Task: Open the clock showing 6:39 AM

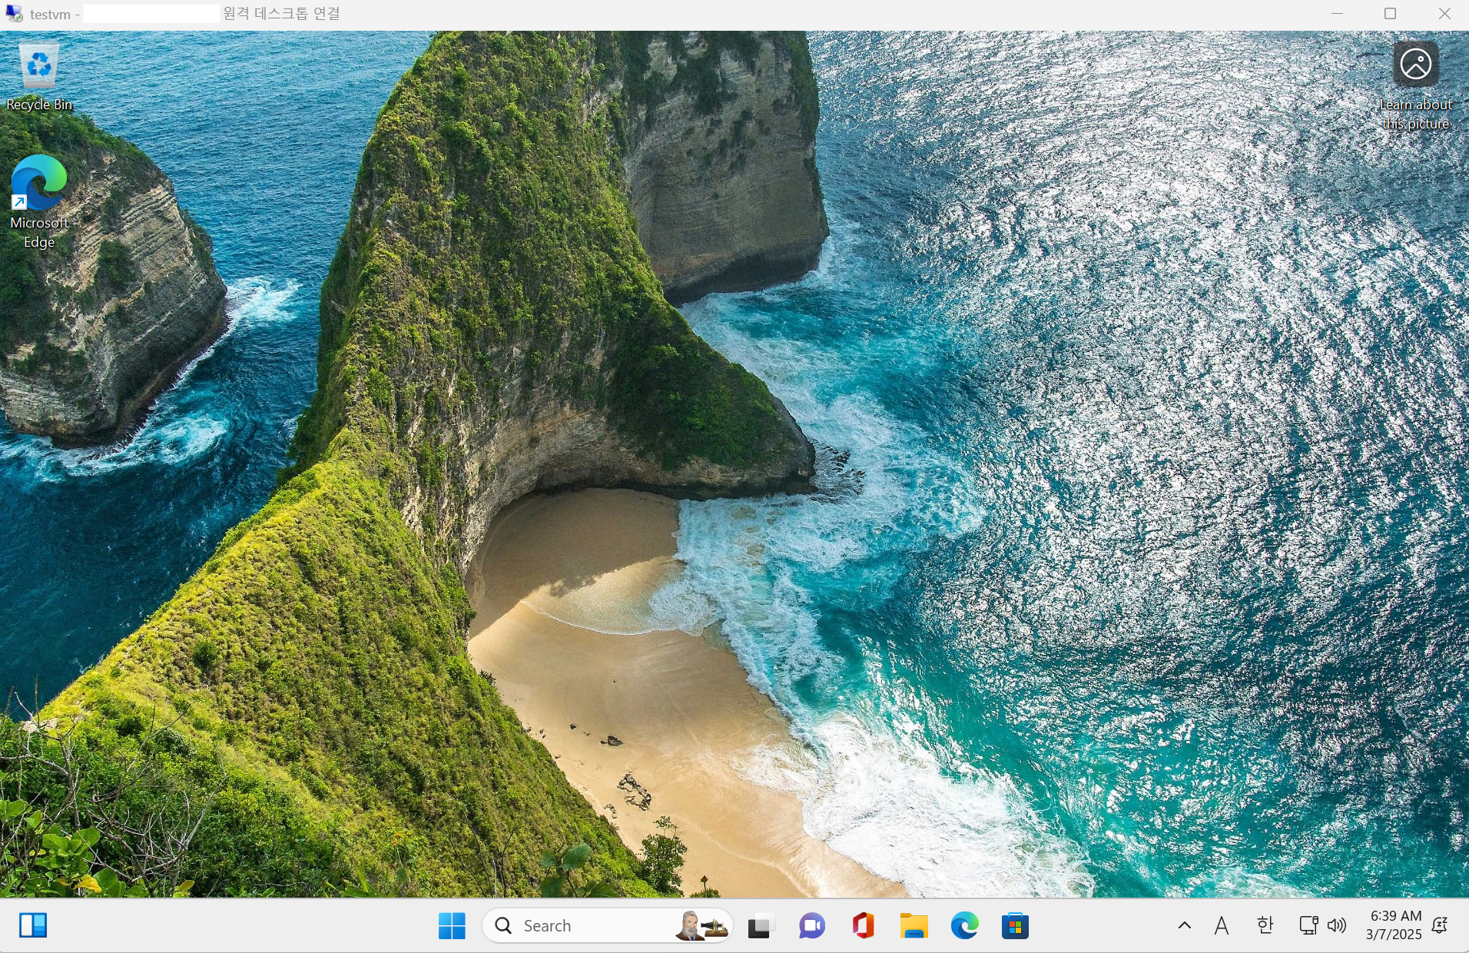Action: 1394,925
